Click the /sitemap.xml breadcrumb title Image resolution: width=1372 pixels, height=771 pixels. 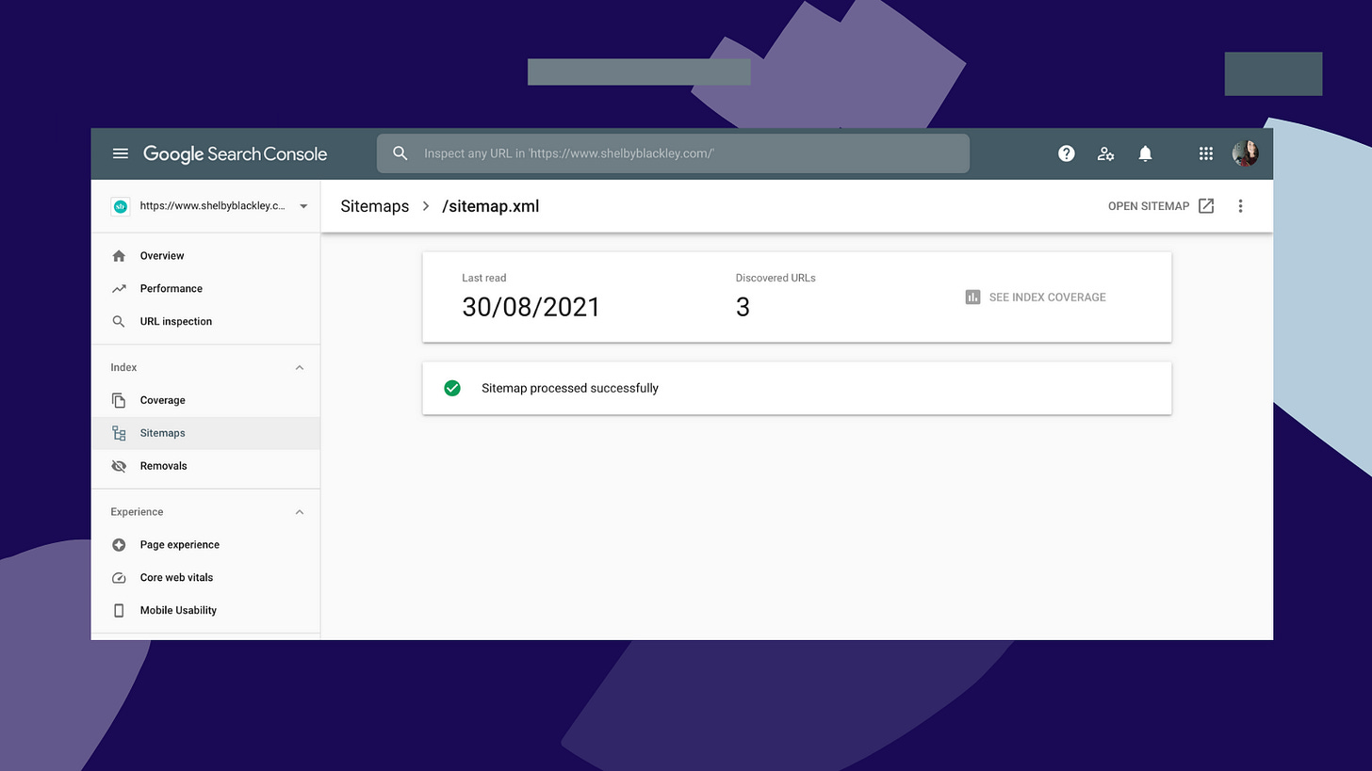(x=491, y=206)
